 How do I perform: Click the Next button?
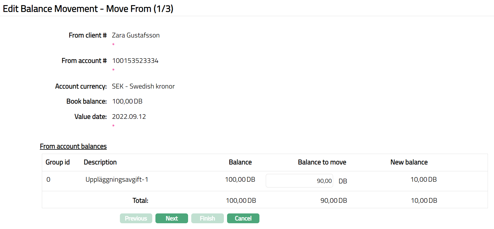pos(172,218)
